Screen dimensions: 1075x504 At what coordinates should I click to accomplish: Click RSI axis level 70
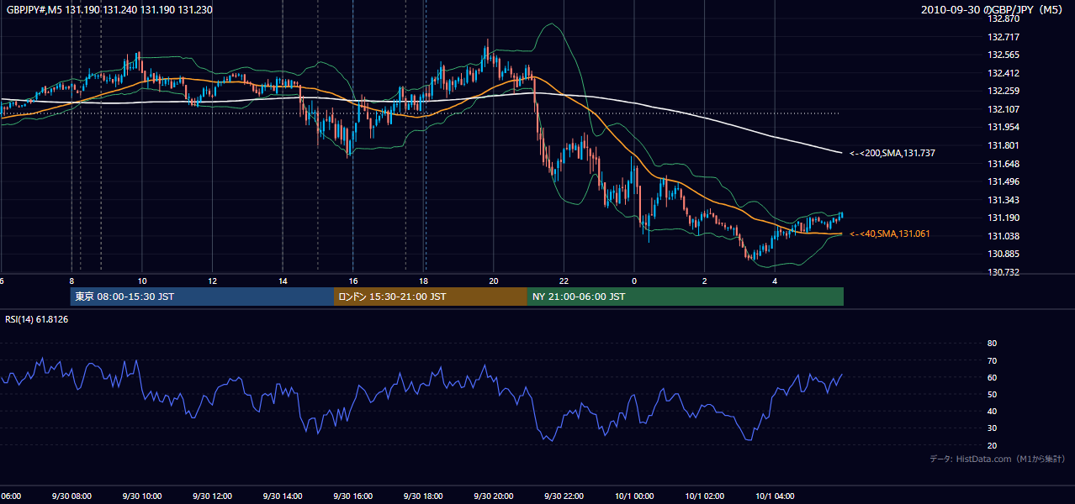pyautogui.click(x=992, y=360)
